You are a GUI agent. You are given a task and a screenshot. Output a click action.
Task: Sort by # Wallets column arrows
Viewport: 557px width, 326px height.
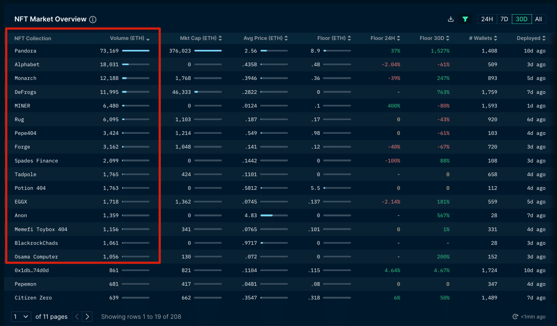pyautogui.click(x=496, y=38)
